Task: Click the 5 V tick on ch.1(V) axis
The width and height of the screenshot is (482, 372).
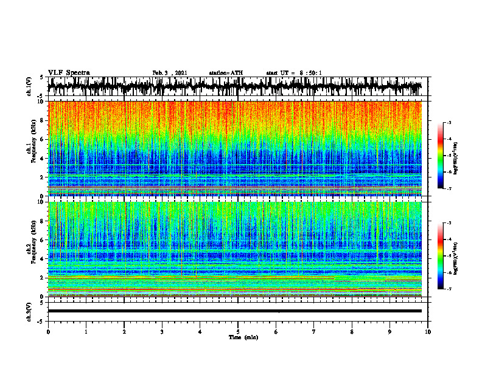Action: click(42, 77)
